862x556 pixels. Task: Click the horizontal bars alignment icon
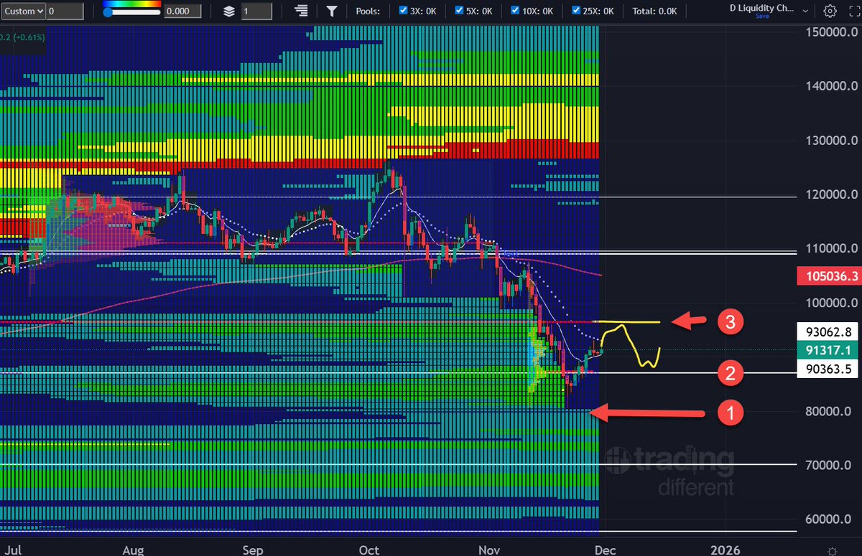(300, 11)
